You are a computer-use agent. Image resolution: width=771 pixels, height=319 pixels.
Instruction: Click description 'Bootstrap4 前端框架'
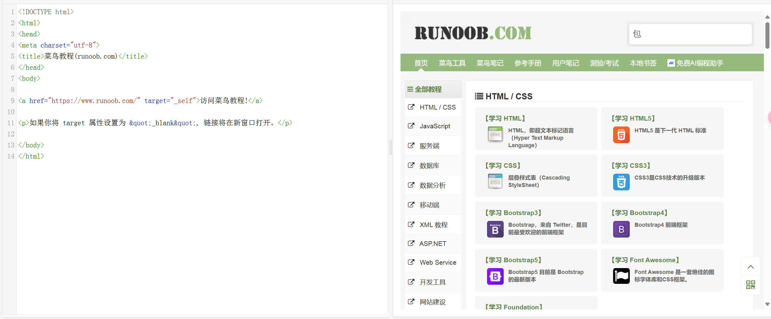point(661,225)
